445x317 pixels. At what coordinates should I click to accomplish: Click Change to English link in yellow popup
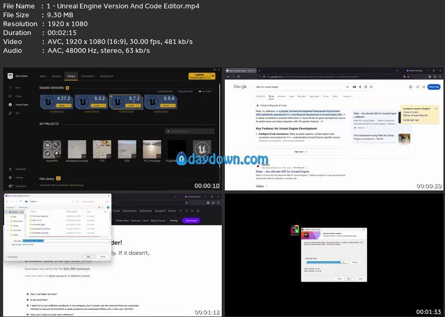coord(410,112)
